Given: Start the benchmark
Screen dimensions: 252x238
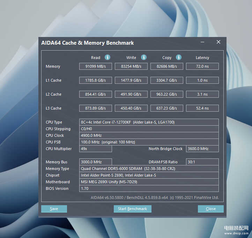Looking at the screenshot, I should coord(132,209).
